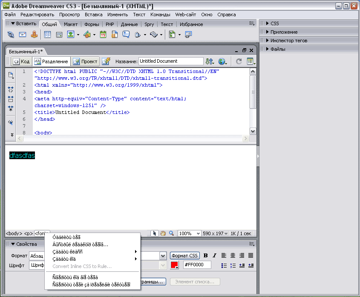360x297 pixels.
Task: Insert a Named Anchor
Action: pos(34,35)
